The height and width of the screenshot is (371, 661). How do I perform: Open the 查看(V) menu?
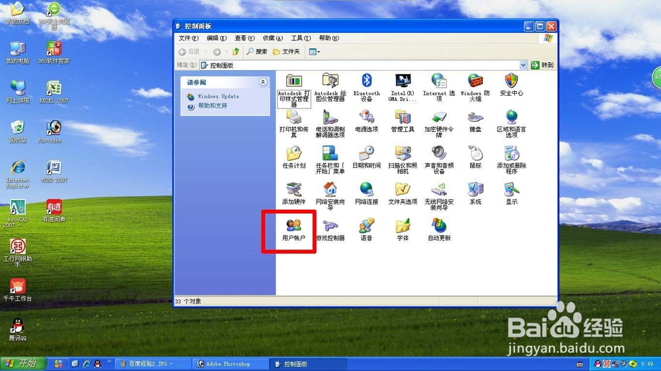pyautogui.click(x=245, y=38)
